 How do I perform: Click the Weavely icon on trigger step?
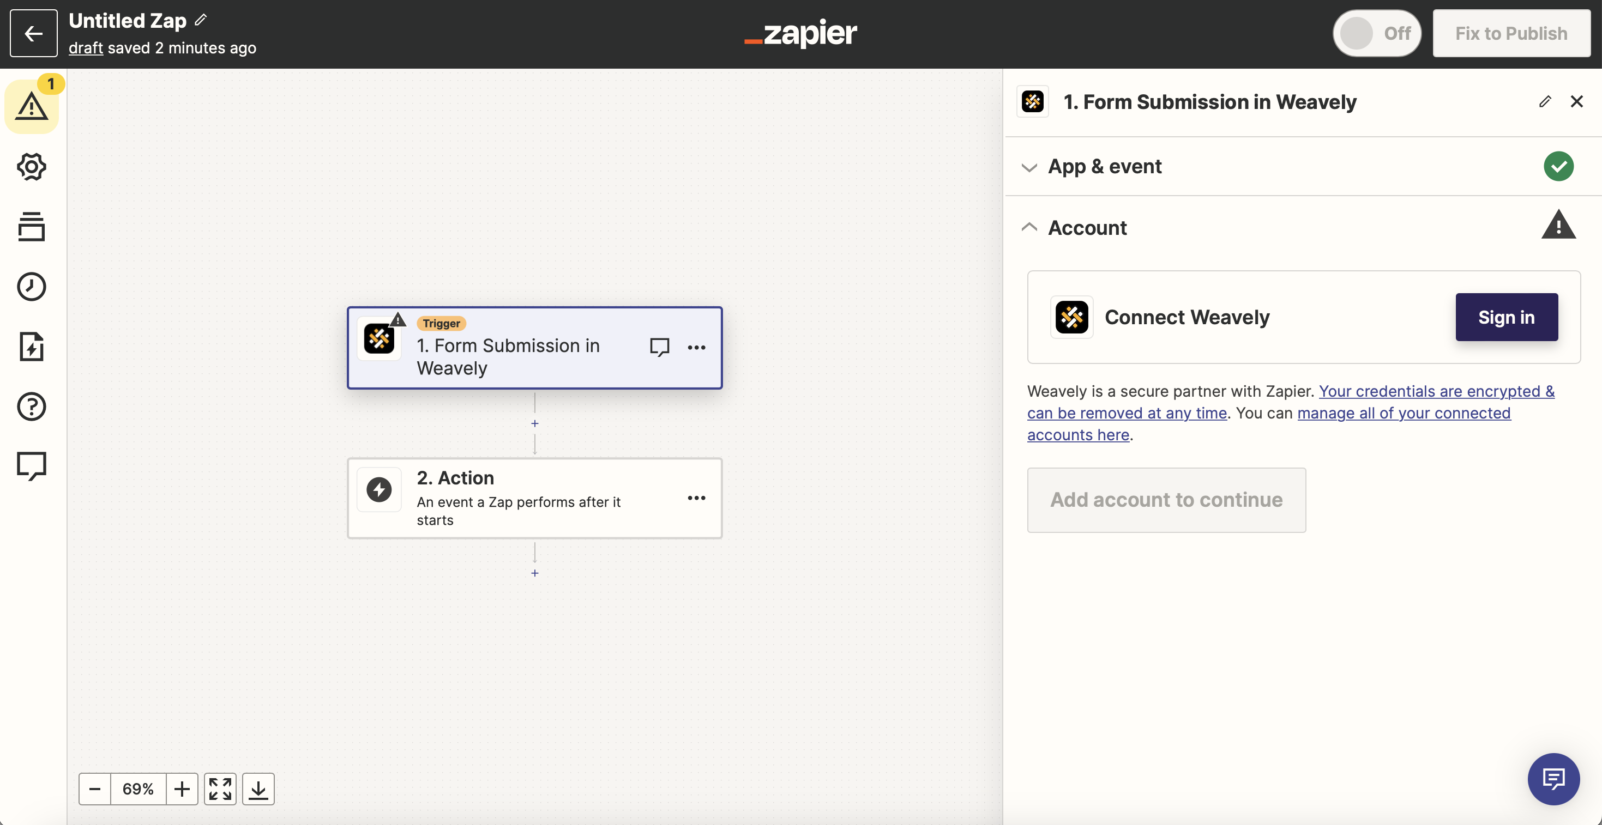(379, 339)
